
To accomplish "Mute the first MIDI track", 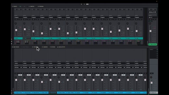I will coord(16,73).
